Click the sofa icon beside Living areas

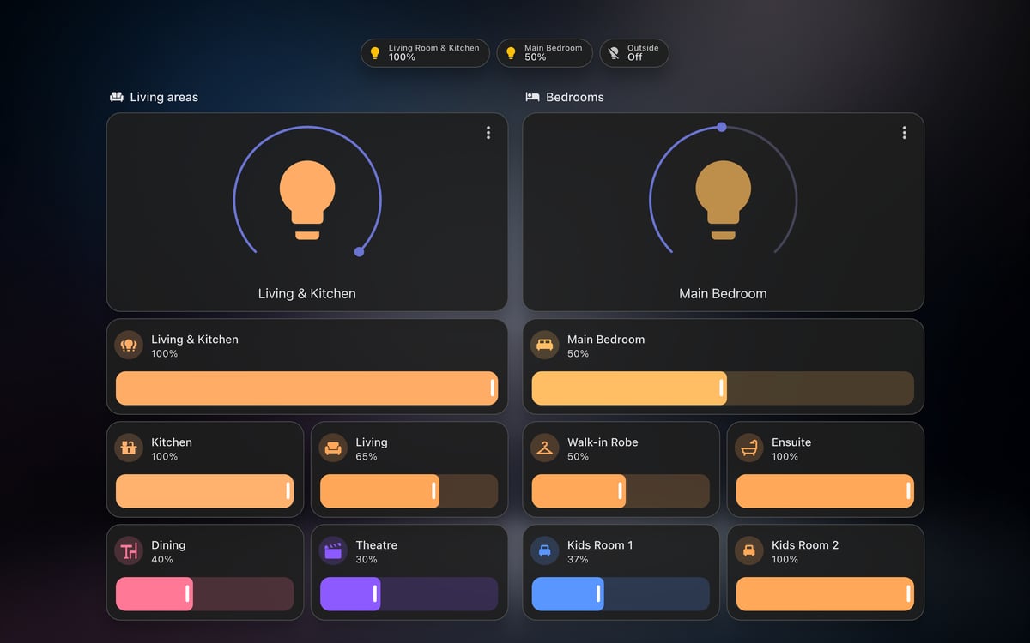pyautogui.click(x=117, y=97)
